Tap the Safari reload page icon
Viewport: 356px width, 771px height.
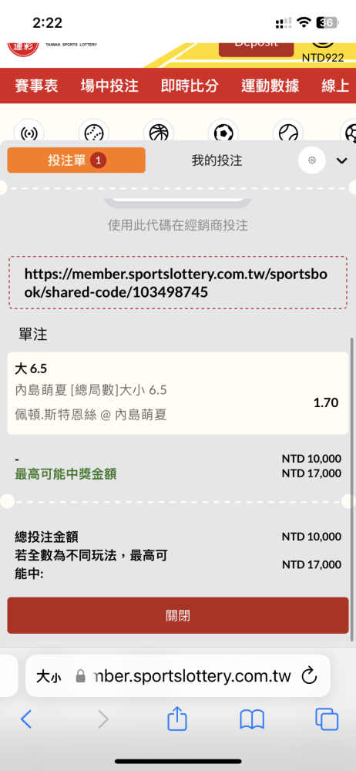point(309,676)
